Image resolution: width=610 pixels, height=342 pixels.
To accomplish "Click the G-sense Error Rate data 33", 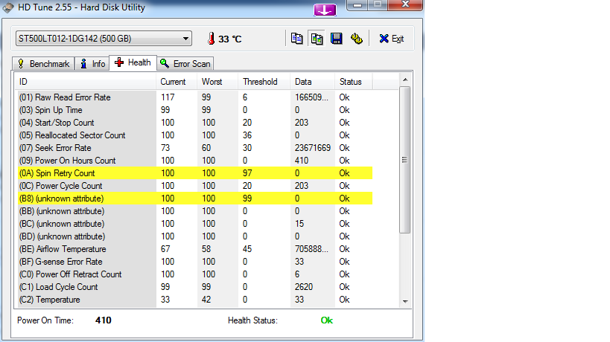I will pos(299,262).
